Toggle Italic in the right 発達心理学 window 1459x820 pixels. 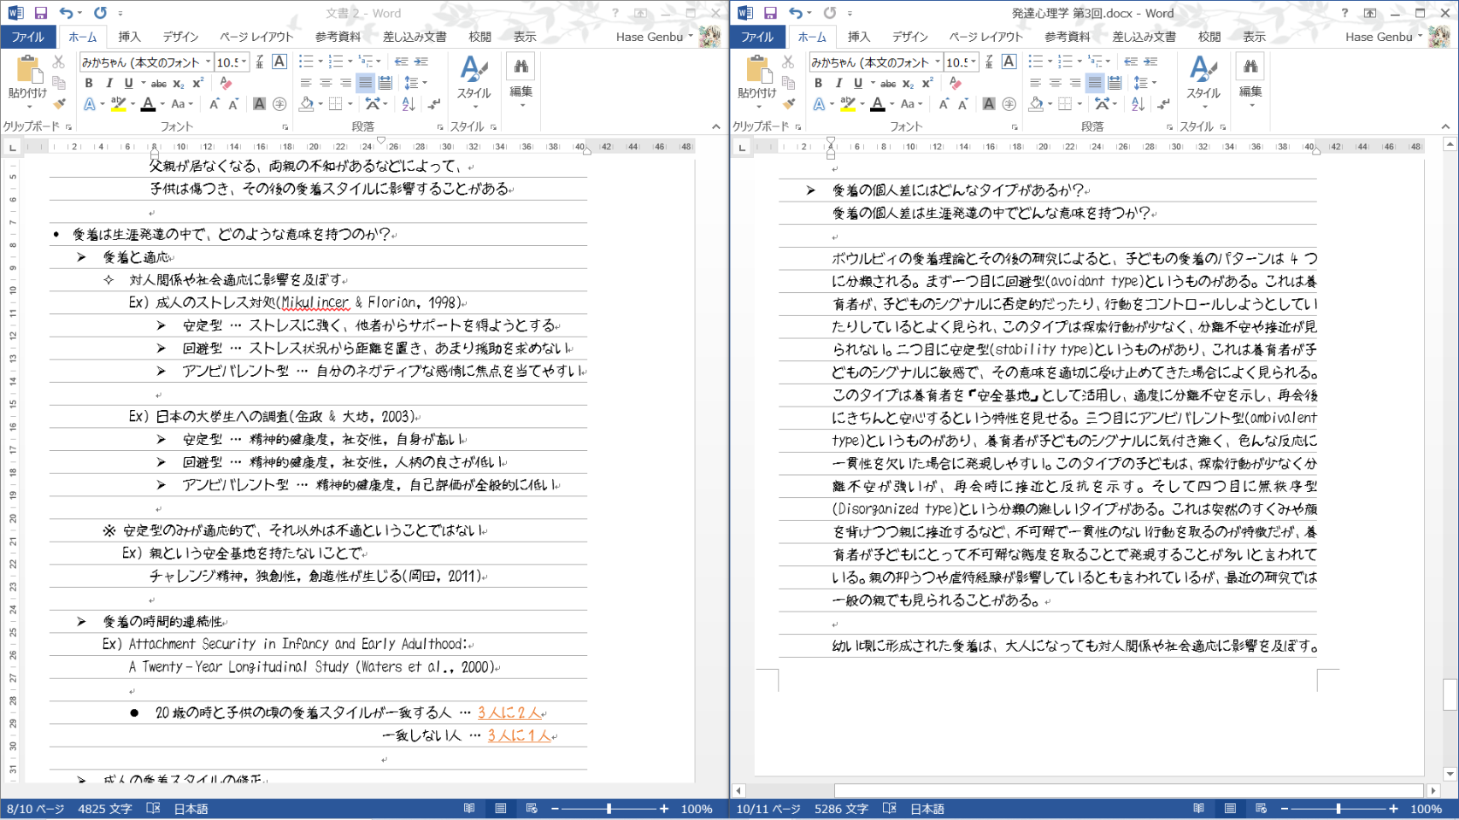pos(838,84)
